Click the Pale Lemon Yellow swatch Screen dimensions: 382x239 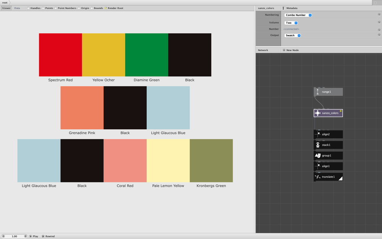[x=168, y=161]
